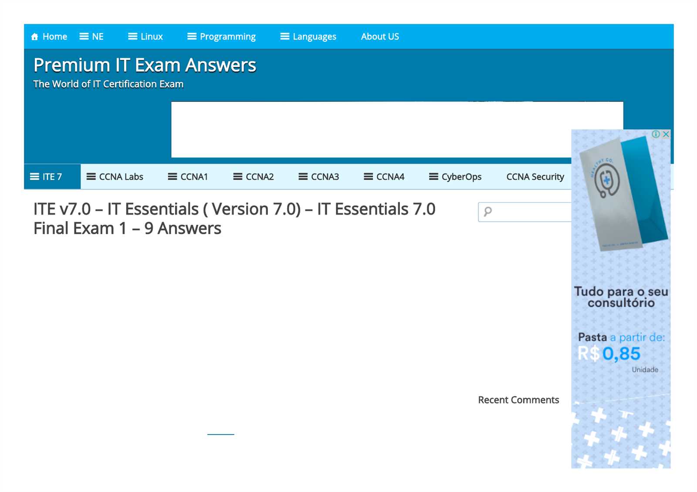
Task: Select the CCNA Security tab
Action: 535,177
